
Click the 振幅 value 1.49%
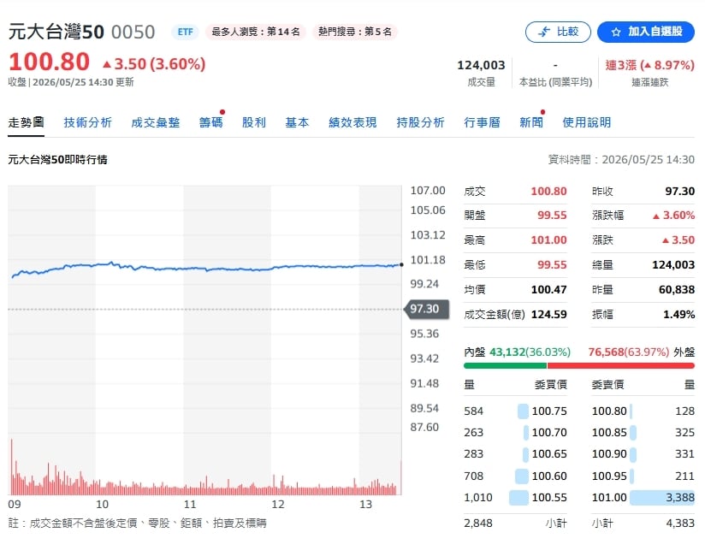coord(679,315)
